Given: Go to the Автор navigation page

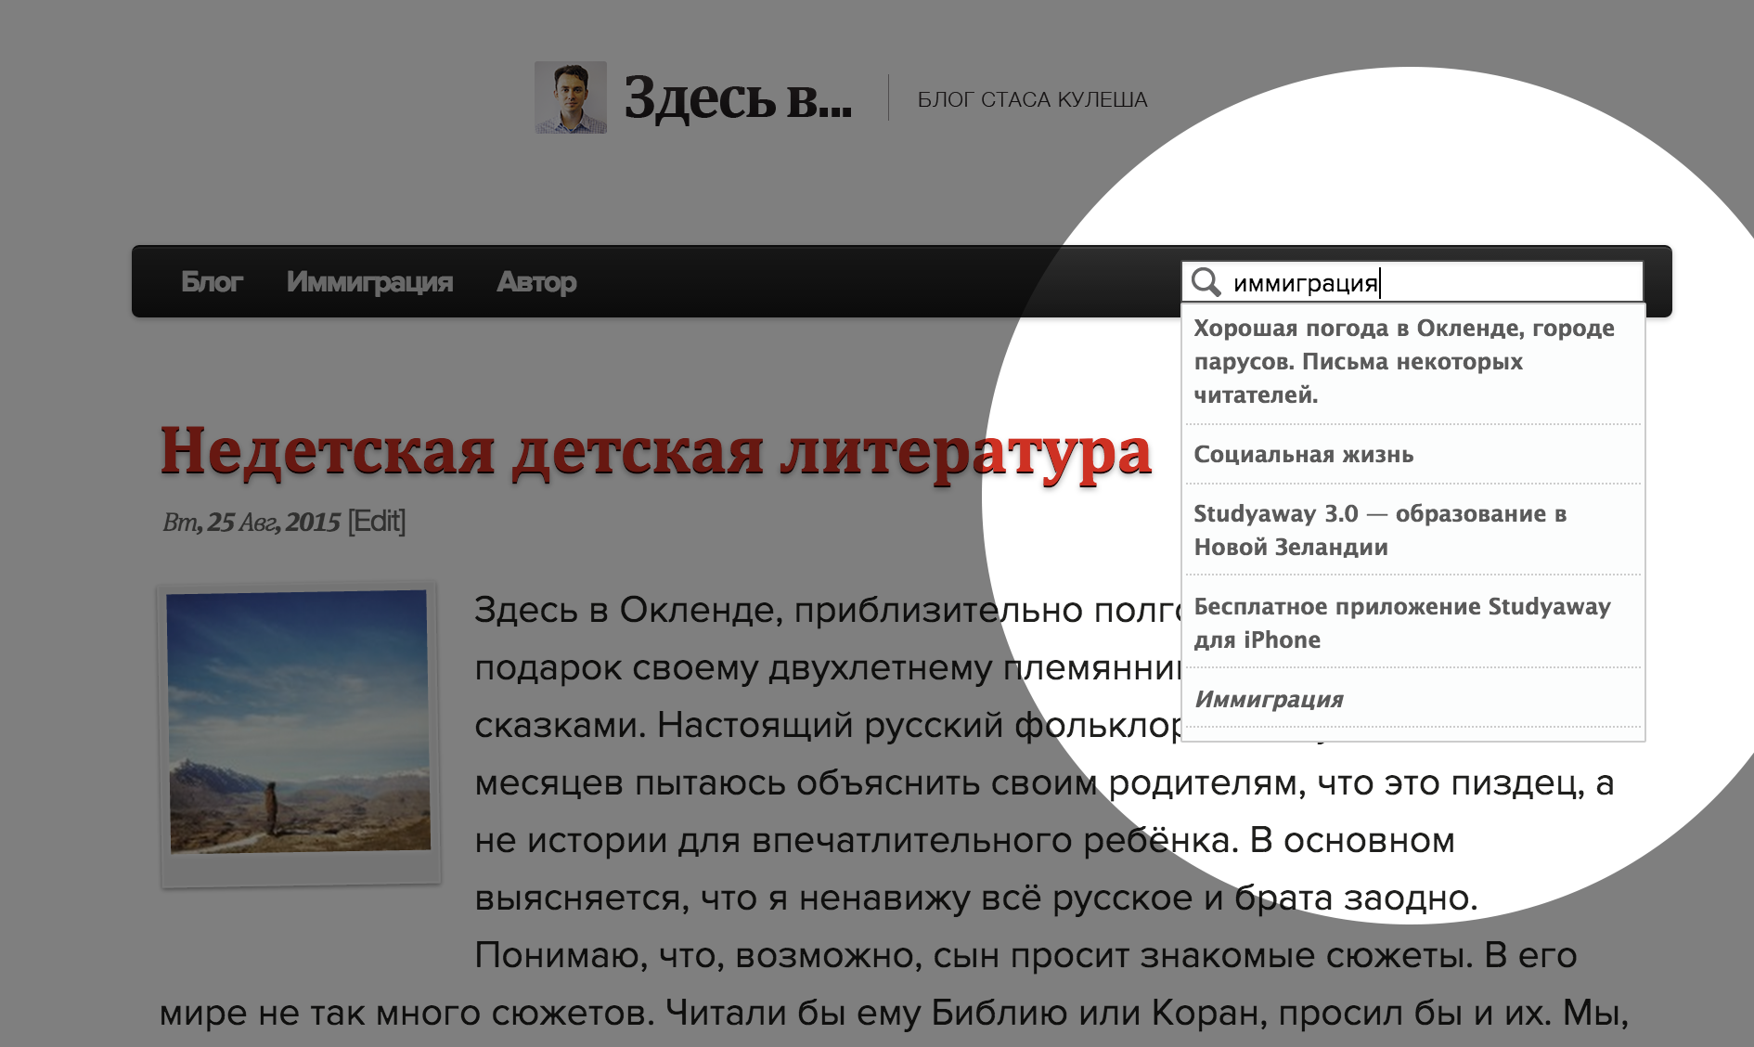Looking at the screenshot, I should [536, 281].
